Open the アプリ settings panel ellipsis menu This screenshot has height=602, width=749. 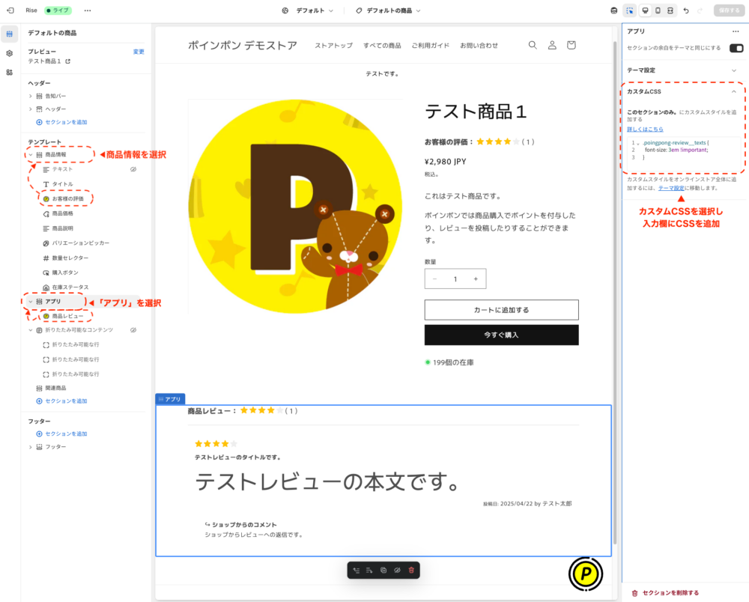point(736,31)
